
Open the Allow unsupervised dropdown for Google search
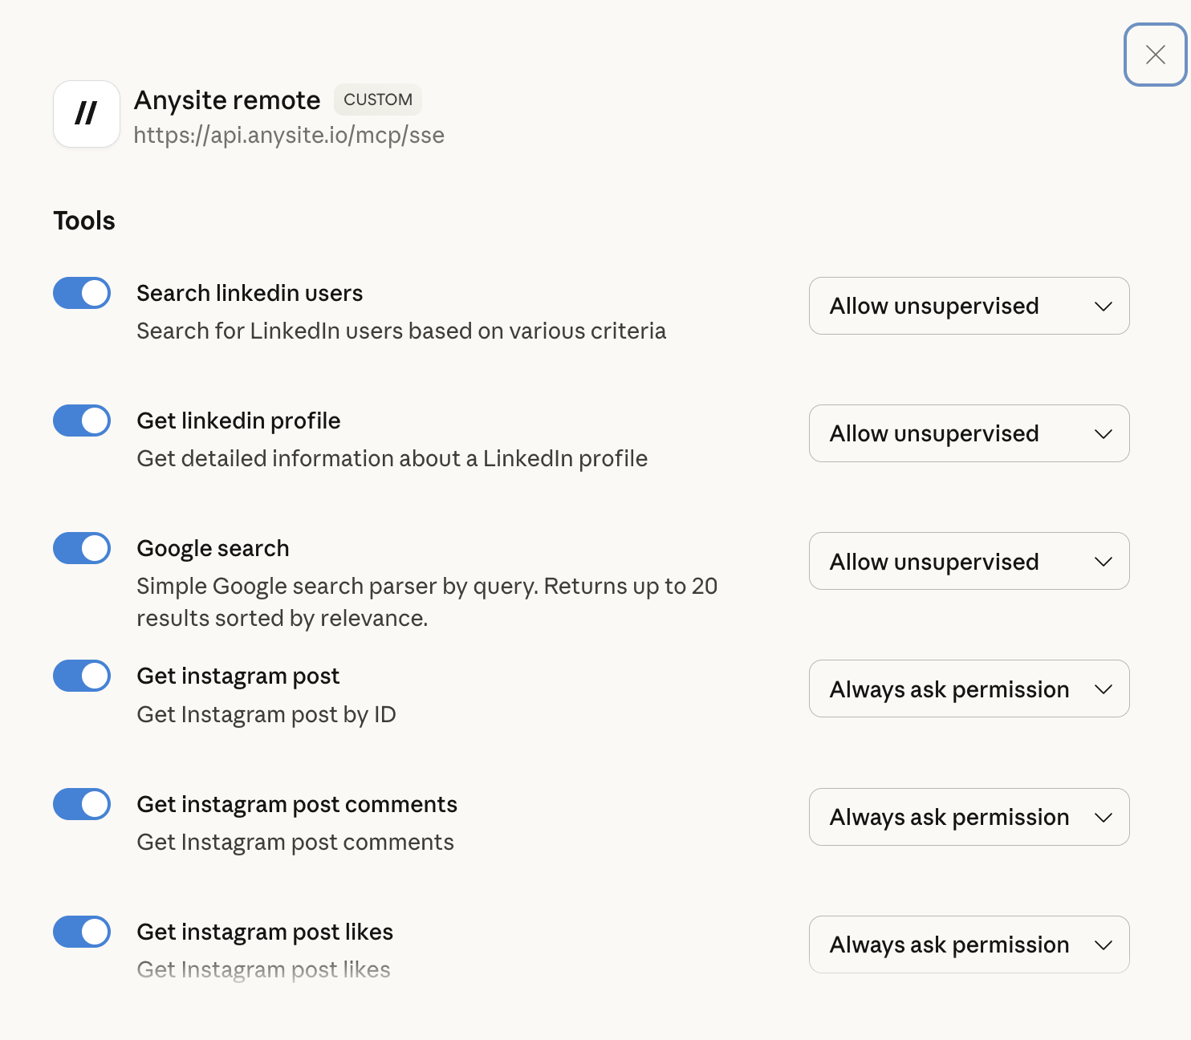coord(968,561)
